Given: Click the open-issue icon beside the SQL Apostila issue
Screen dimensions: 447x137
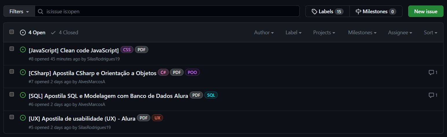Looking at the screenshot, I should pyautogui.click(x=23, y=95).
